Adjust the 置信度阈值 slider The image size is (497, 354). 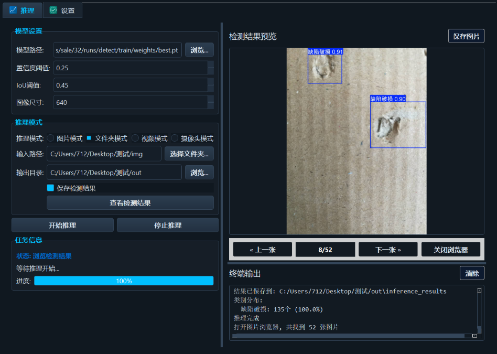(x=132, y=67)
